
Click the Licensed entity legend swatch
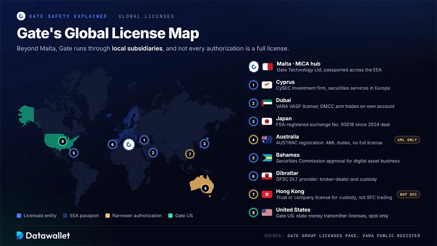pyautogui.click(x=19, y=216)
